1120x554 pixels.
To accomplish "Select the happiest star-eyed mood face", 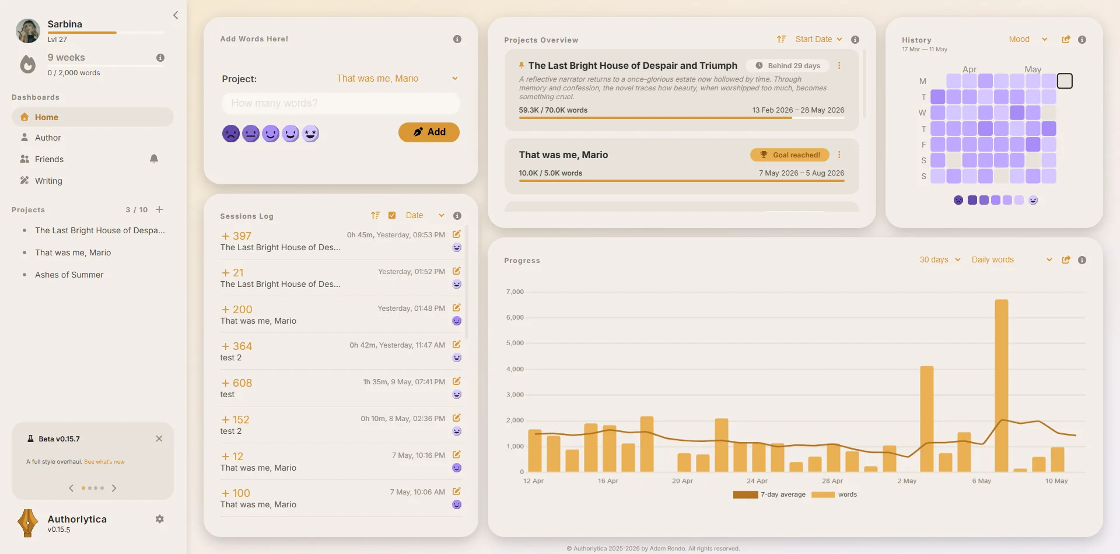I will (x=310, y=134).
